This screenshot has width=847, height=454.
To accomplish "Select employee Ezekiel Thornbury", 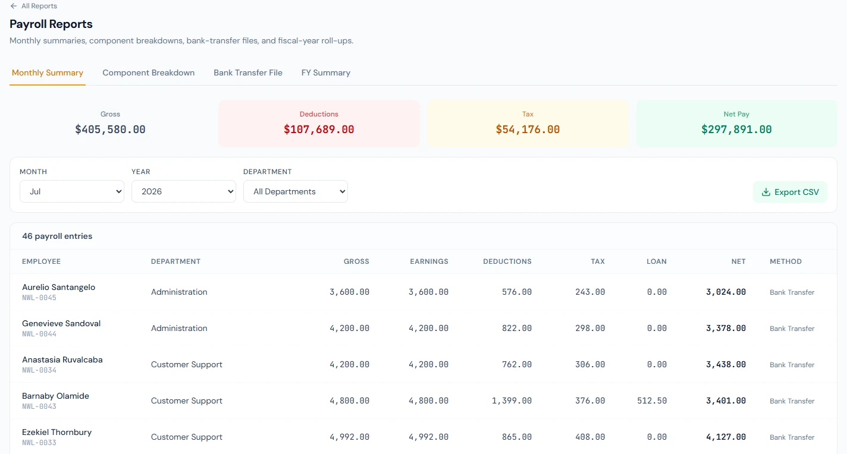I will pos(57,432).
